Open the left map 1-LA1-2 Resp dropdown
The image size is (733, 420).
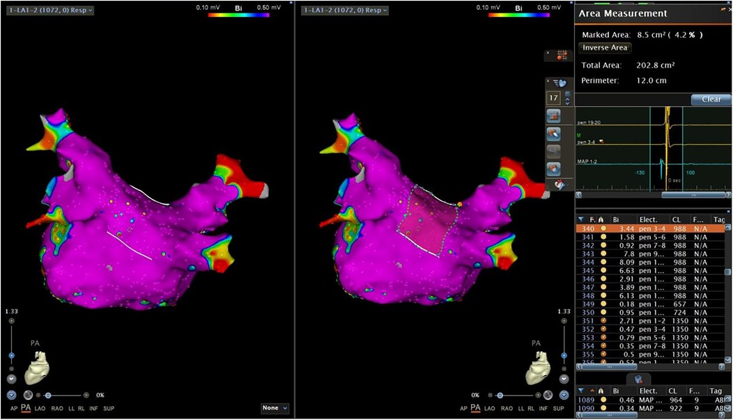point(50,10)
